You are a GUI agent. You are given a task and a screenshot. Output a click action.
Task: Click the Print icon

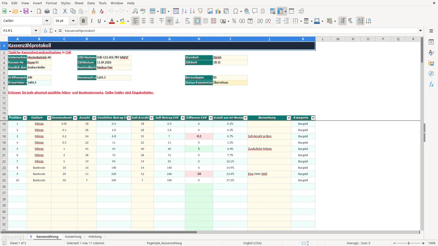coord(47,11)
